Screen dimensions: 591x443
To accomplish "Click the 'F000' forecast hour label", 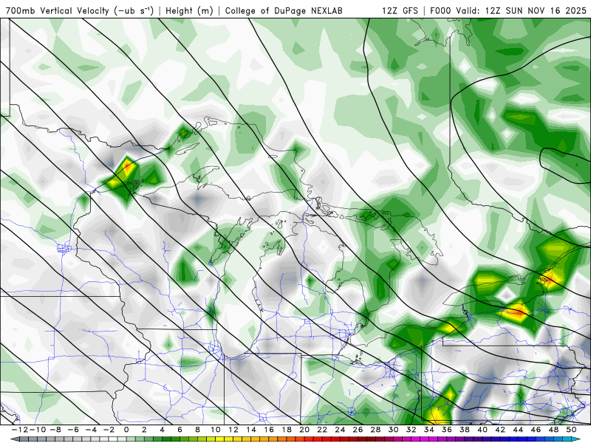I will [440, 11].
